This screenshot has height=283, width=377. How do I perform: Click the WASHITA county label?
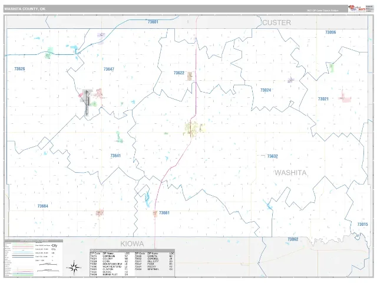tap(290, 173)
